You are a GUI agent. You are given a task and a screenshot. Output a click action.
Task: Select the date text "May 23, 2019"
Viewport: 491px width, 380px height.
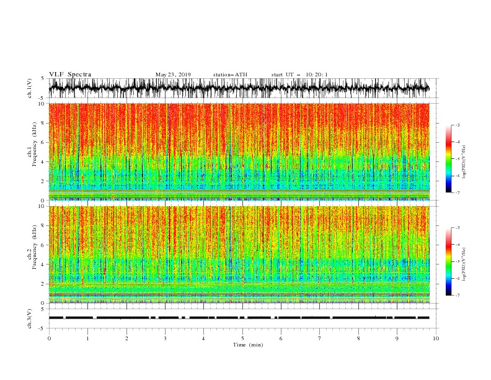[173, 75]
